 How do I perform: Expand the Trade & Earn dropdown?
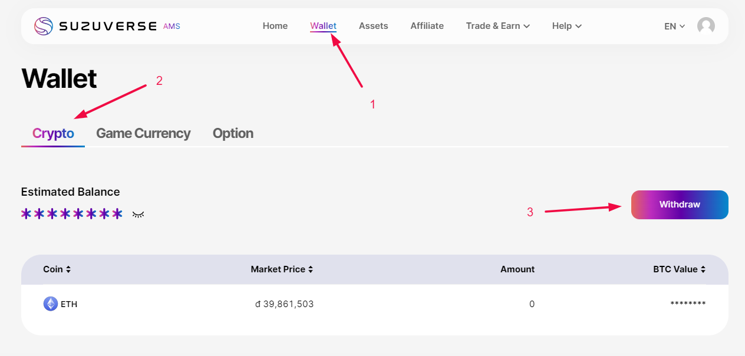pos(497,26)
